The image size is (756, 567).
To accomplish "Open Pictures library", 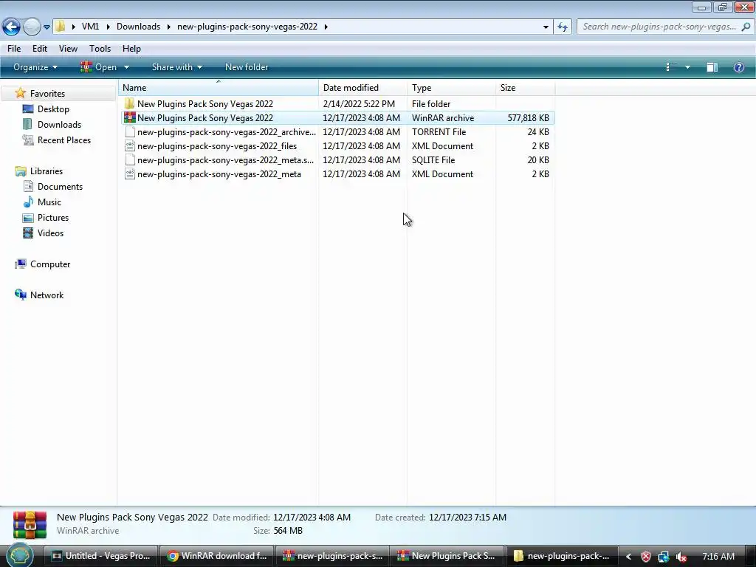I will pyautogui.click(x=53, y=218).
